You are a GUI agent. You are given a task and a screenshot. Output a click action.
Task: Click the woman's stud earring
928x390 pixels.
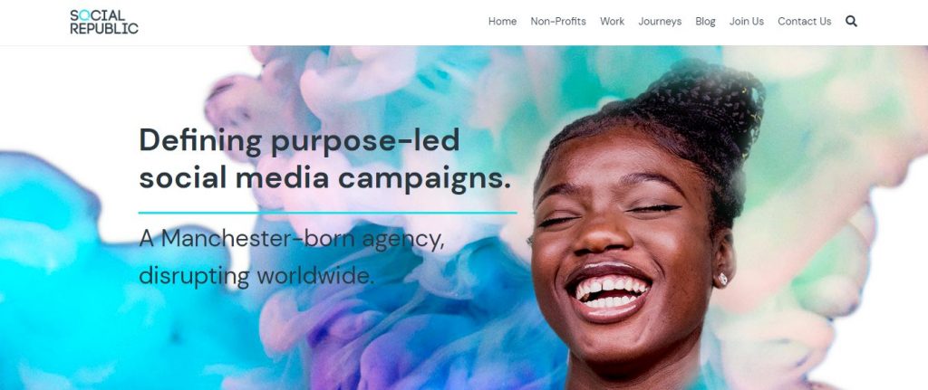coord(722,279)
